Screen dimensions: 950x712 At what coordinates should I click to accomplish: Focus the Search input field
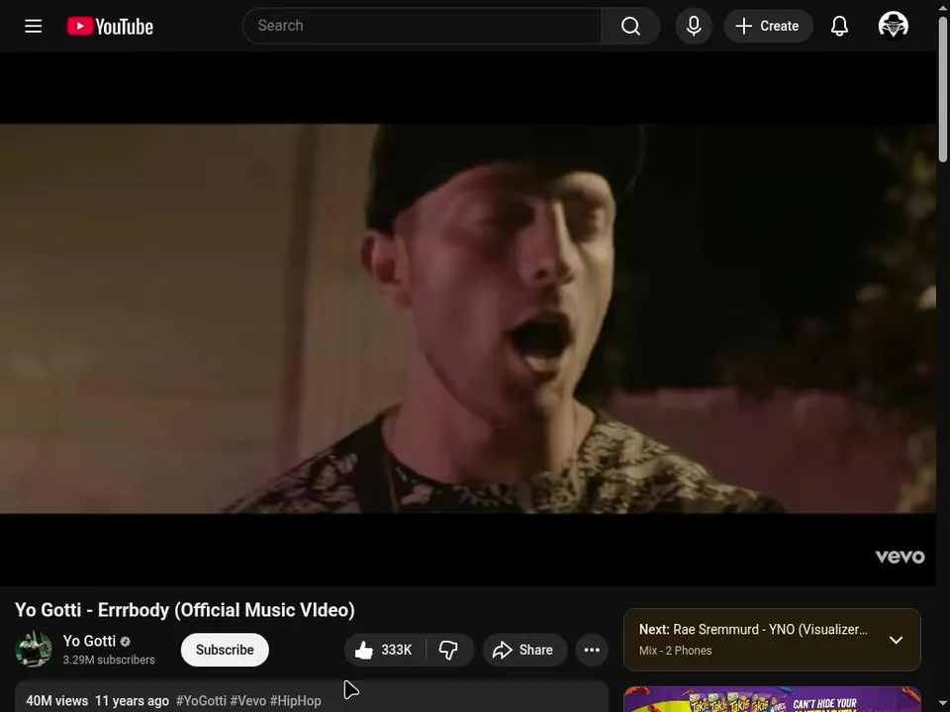click(423, 26)
